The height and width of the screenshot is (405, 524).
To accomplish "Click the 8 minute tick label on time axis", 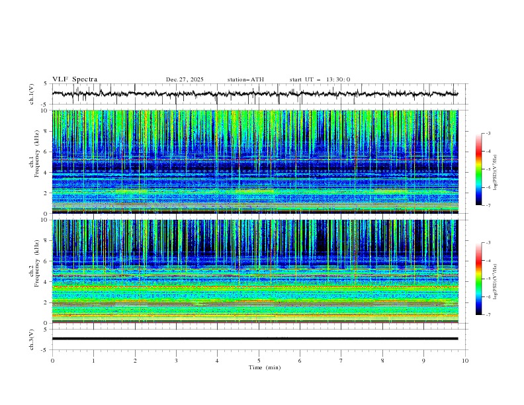I will (382, 361).
